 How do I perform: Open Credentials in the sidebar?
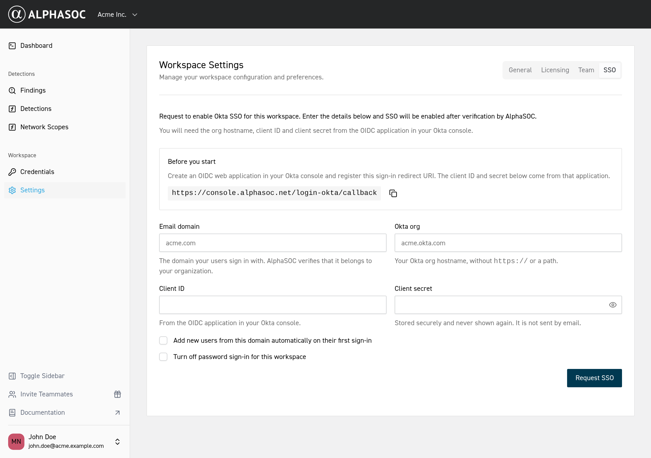click(65, 172)
